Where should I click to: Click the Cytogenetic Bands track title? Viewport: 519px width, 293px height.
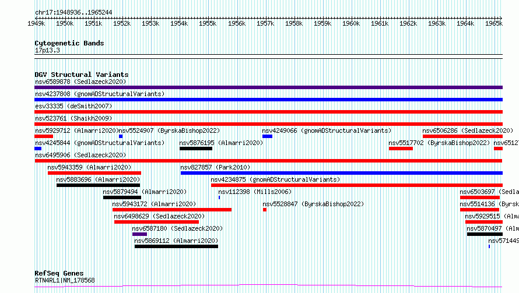pyautogui.click(x=69, y=43)
